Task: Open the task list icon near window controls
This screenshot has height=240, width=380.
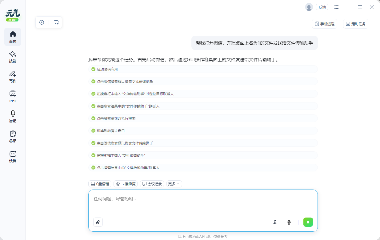Action: click(x=336, y=7)
